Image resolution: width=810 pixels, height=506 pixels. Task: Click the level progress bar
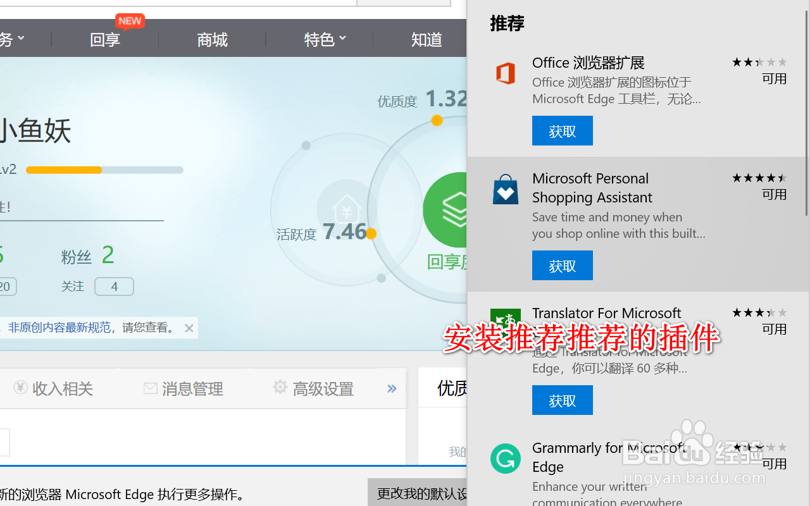click(x=104, y=170)
